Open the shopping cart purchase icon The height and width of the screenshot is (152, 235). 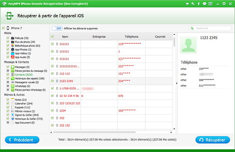187,4
